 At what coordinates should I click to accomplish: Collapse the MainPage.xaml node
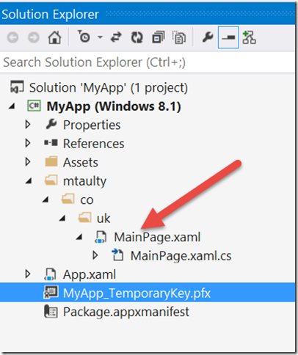[x=79, y=237]
